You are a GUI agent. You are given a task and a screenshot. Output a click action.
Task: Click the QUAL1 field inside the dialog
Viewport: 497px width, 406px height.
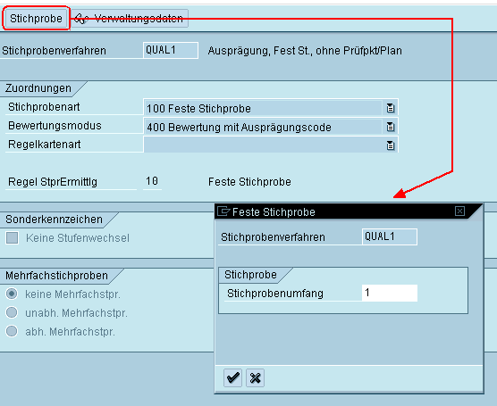(390, 236)
